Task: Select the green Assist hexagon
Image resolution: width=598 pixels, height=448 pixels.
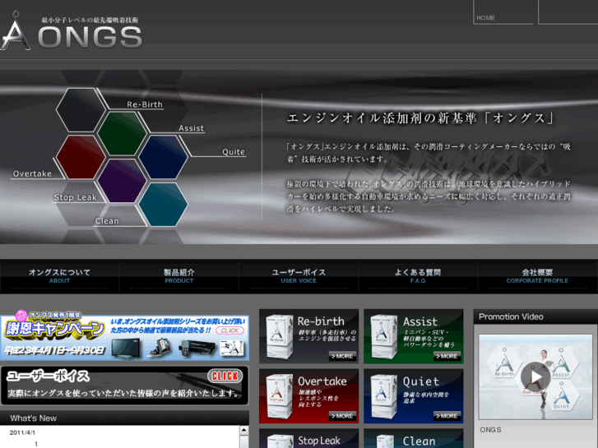Action: (x=122, y=133)
